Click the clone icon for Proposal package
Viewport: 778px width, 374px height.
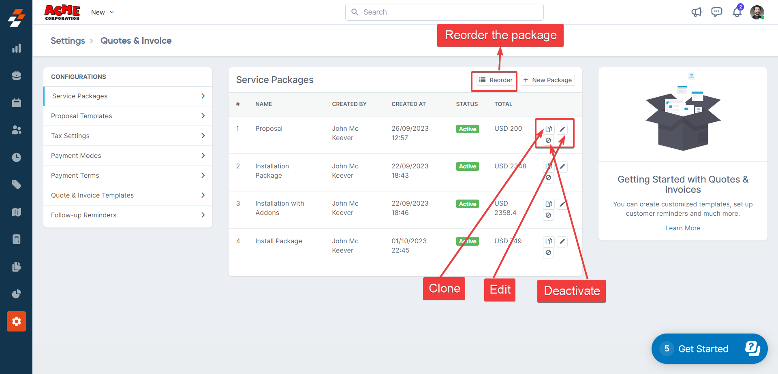pyautogui.click(x=549, y=129)
